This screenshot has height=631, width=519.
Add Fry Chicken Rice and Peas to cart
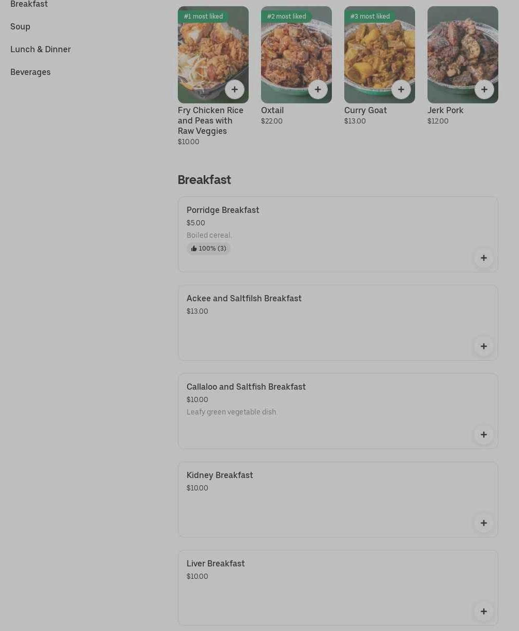click(x=235, y=89)
